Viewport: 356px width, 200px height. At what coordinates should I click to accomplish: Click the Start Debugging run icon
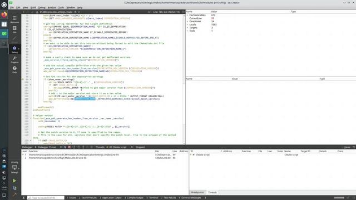click(14, 188)
